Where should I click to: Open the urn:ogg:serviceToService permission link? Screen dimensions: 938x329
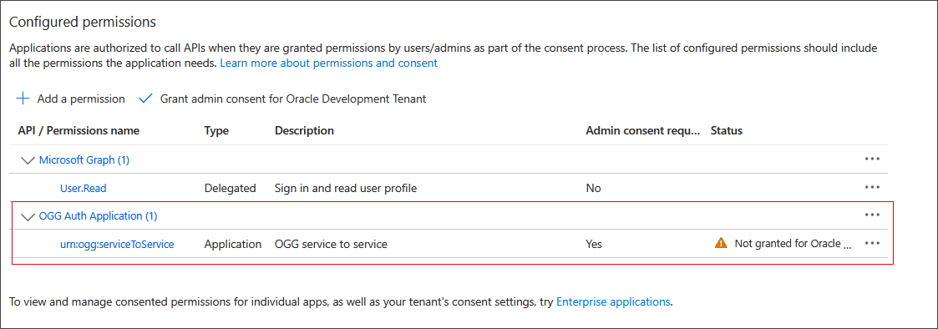coord(117,244)
